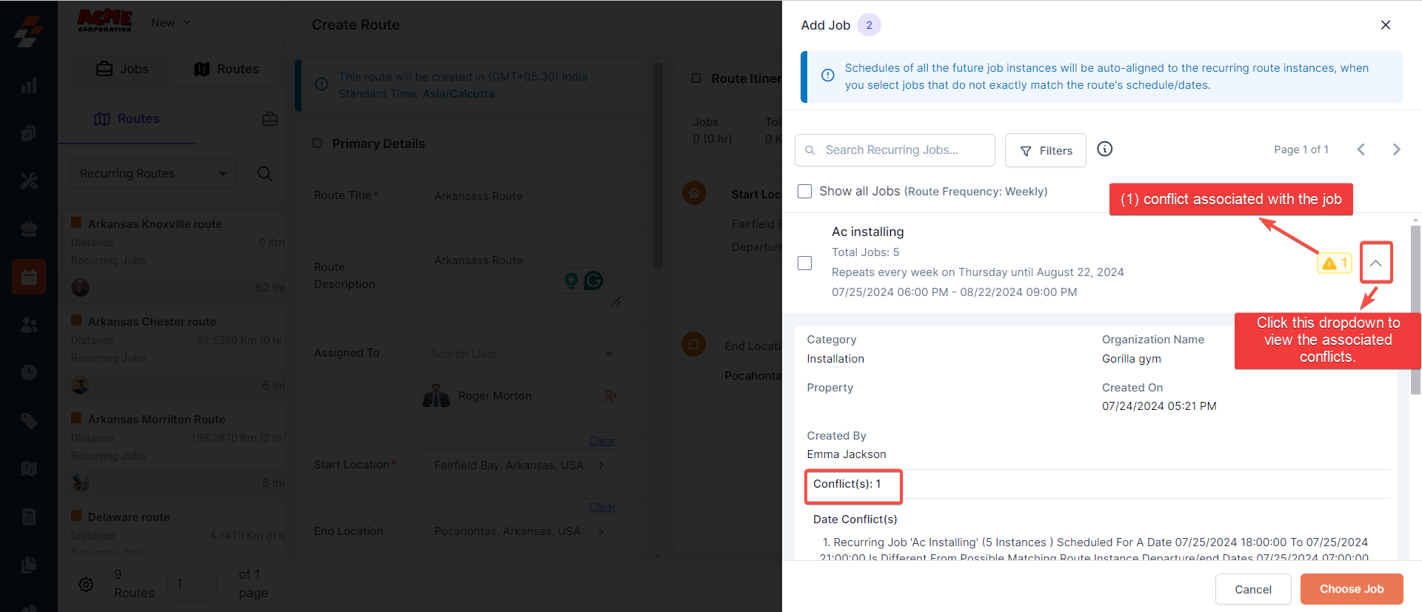Viewport: 1422px width, 612px height.
Task: Select the Routes sub-tab with map icon
Action: click(x=127, y=118)
